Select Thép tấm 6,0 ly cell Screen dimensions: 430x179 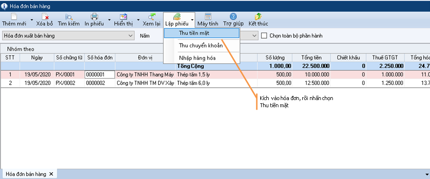(216, 83)
